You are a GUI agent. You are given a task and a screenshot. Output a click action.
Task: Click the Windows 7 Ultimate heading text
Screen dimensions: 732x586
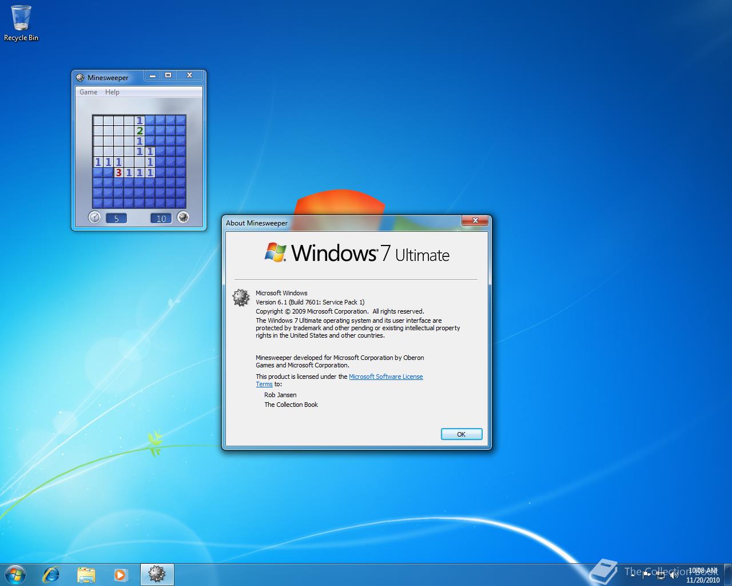pos(371,253)
